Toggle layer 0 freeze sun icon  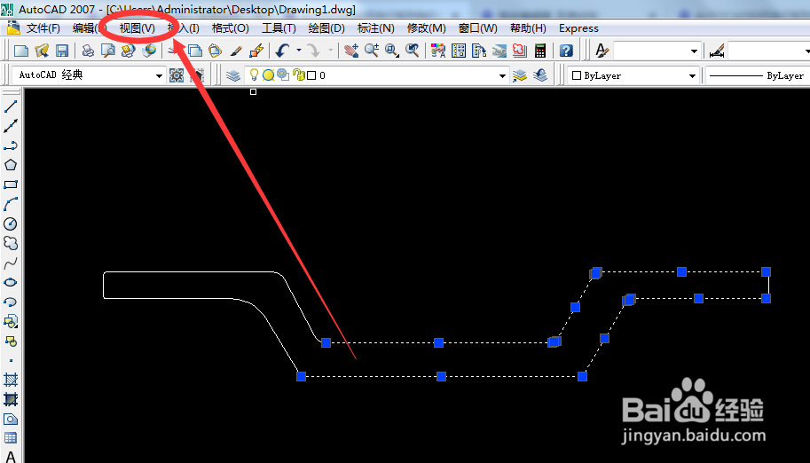tap(268, 75)
